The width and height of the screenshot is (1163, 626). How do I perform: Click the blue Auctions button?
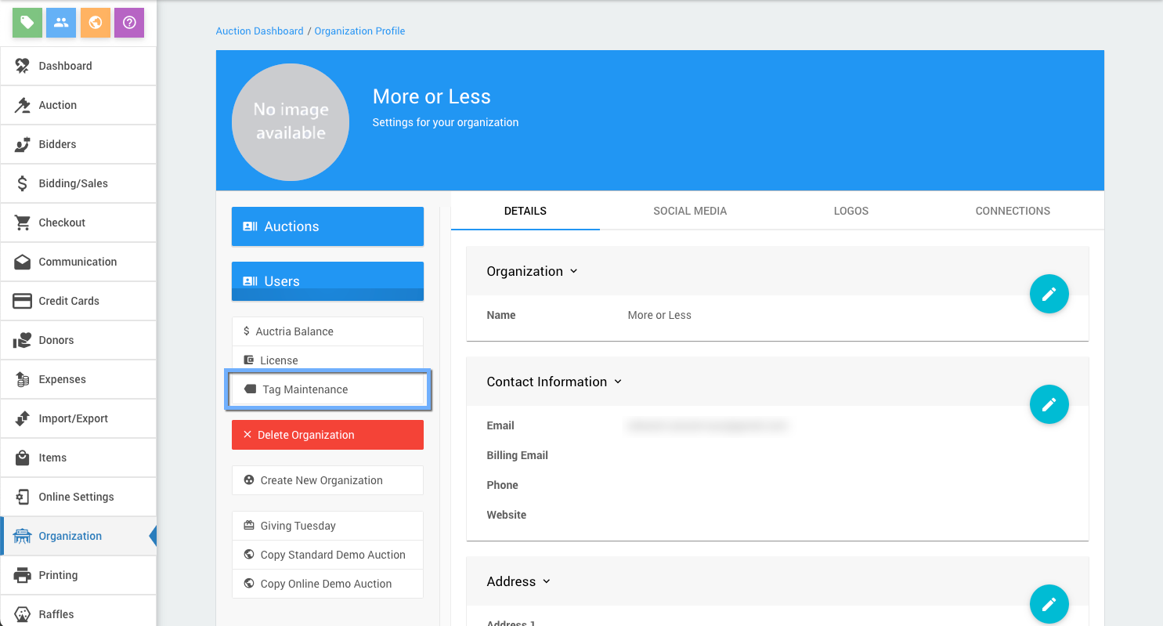(x=327, y=226)
